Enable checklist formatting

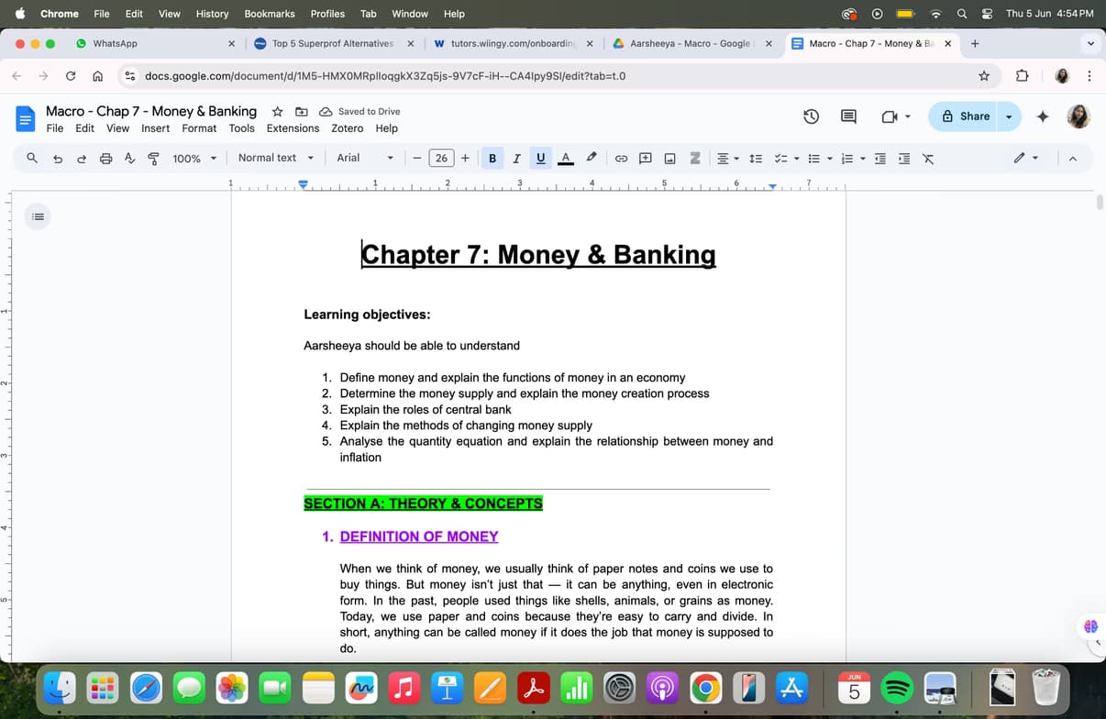[x=781, y=158]
